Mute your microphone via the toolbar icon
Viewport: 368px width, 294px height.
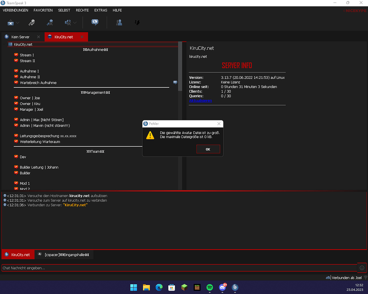50,22
